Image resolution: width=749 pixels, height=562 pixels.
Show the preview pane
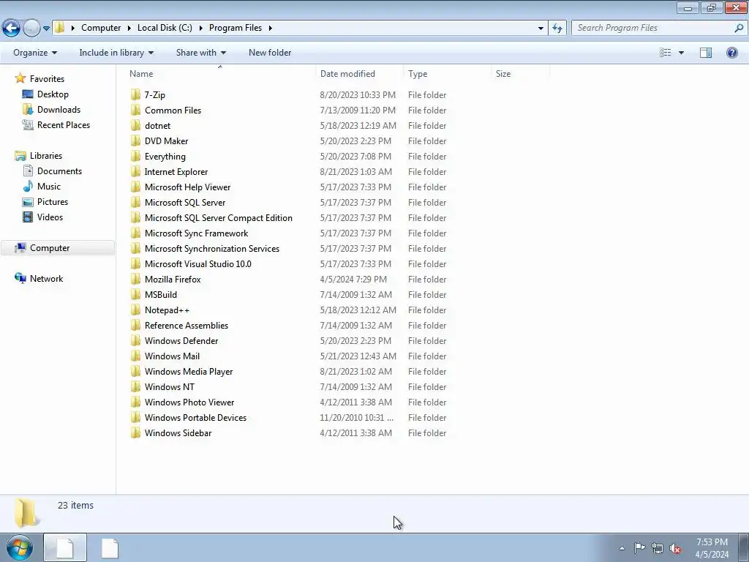pos(706,53)
